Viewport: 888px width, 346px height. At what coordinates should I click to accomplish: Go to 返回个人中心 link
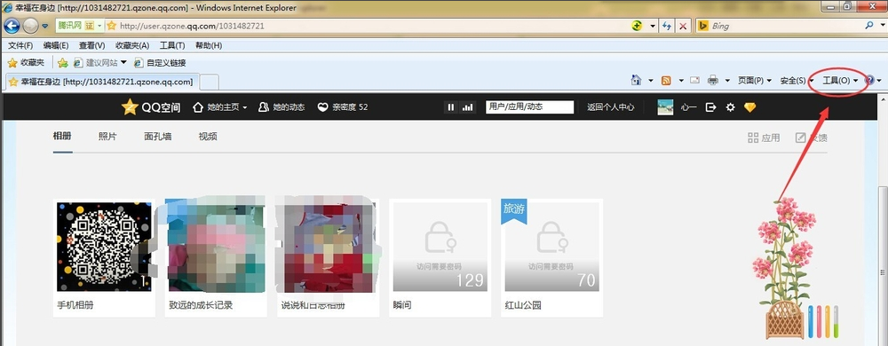click(x=611, y=106)
